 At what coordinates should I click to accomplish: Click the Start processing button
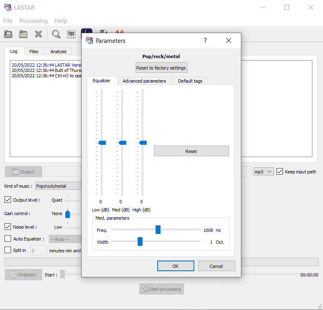point(161,289)
